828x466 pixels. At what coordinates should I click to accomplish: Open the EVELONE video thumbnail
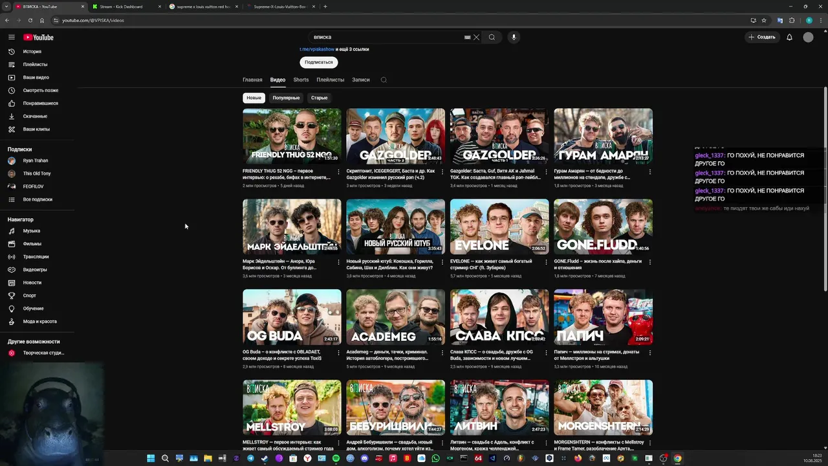point(499,227)
